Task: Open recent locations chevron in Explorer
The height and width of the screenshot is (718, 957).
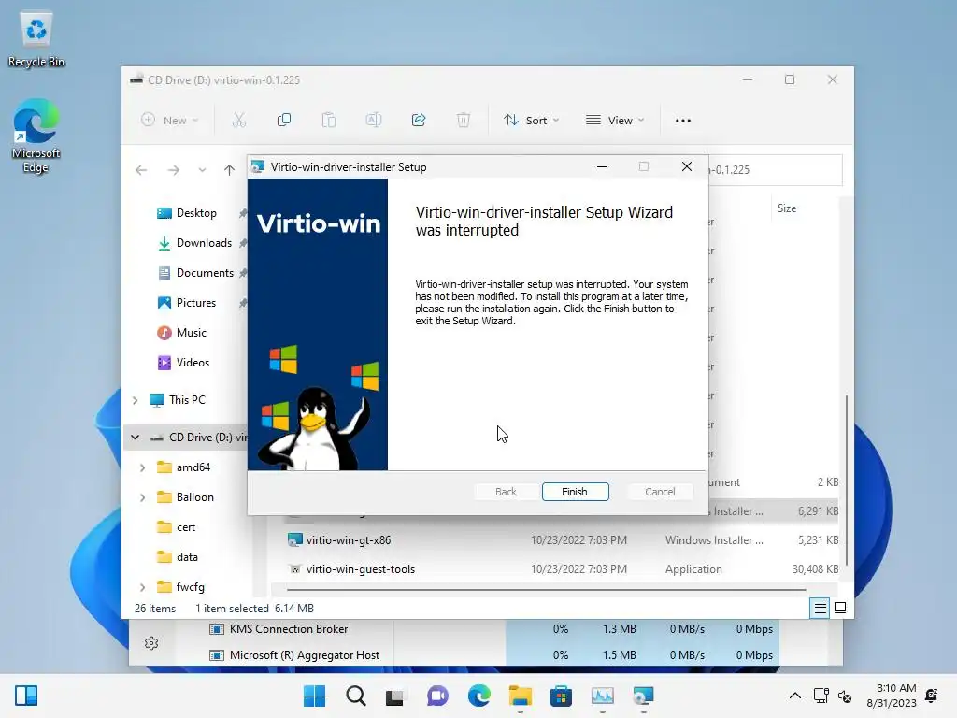Action: pos(202,170)
